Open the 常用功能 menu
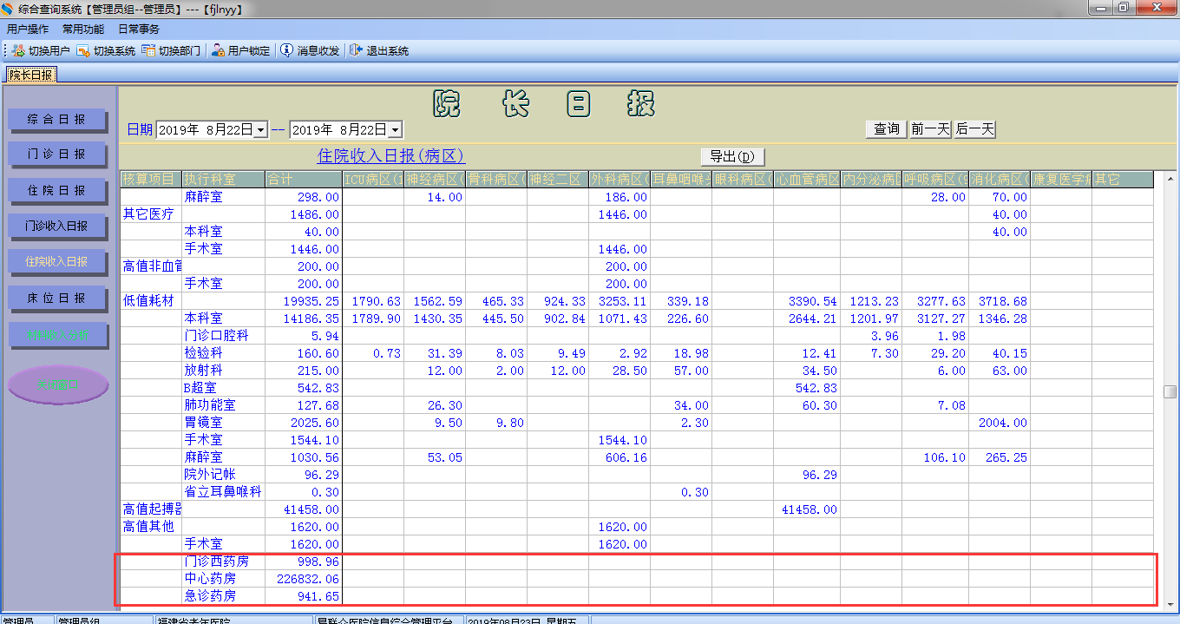 point(83,29)
